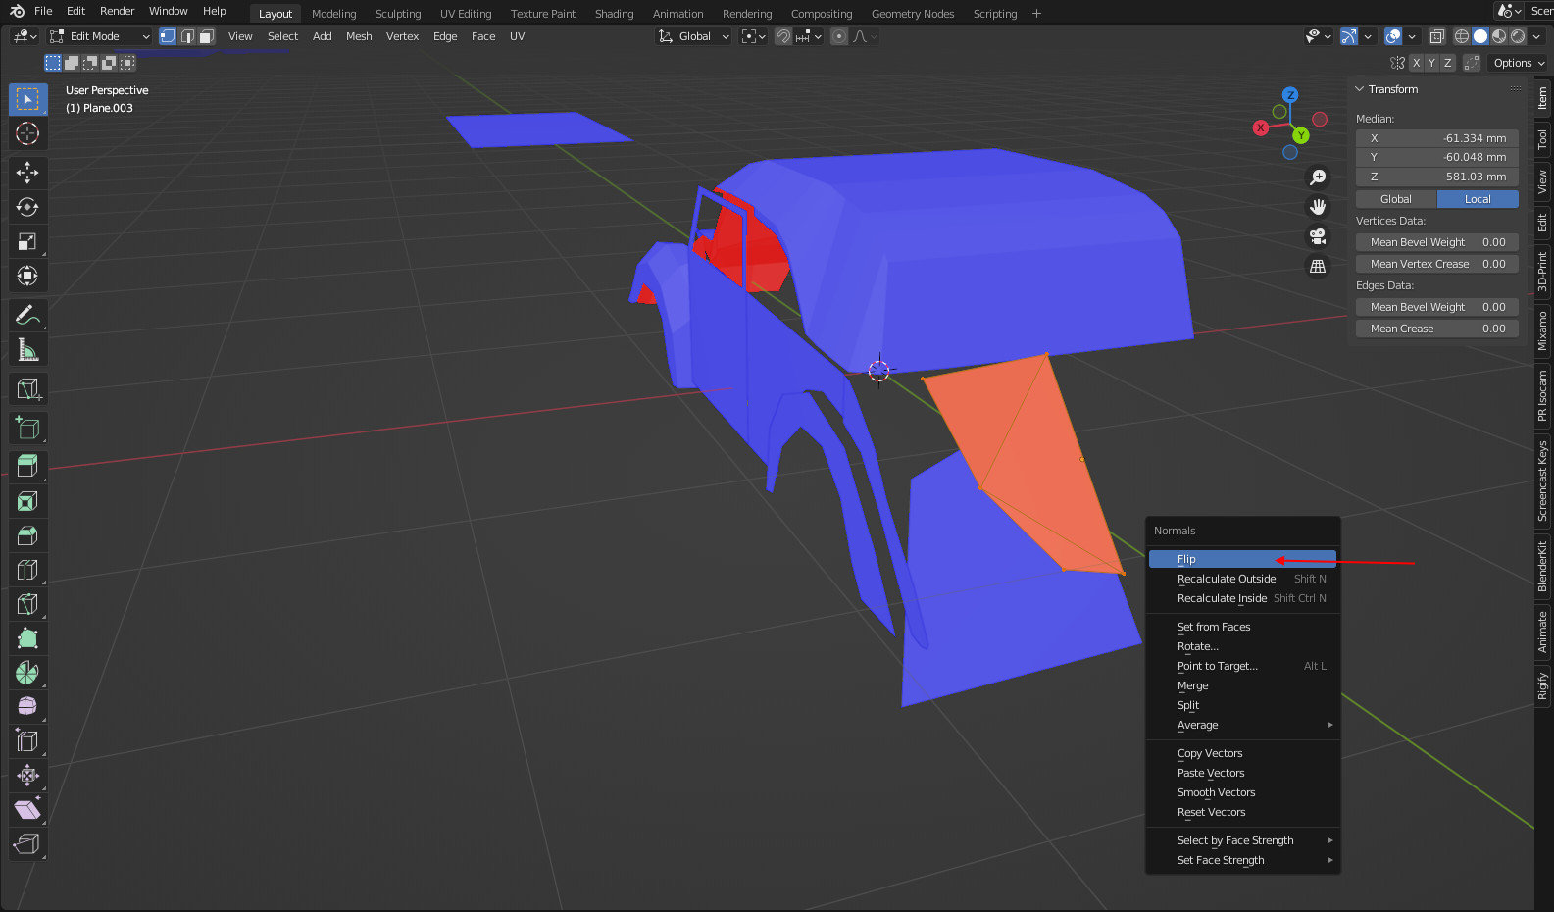Viewport: 1554px width, 912px height.
Task: Activate the Rip Region tool
Action: 27,844
